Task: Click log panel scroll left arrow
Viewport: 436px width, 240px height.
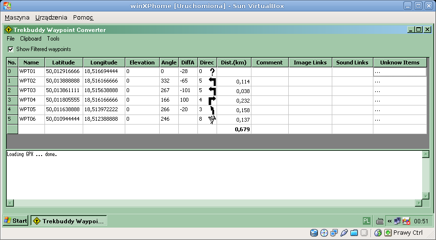Action: tap(10, 203)
